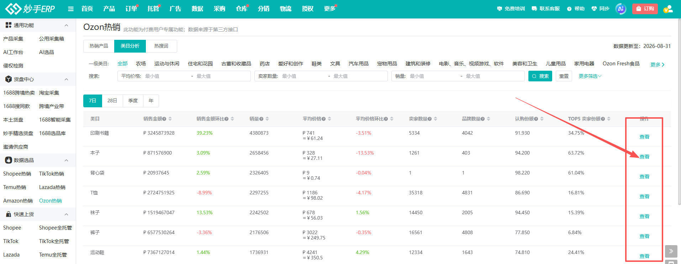This screenshot has height=264, width=681.
Task: Select the 季度 time range
Action: [133, 101]
